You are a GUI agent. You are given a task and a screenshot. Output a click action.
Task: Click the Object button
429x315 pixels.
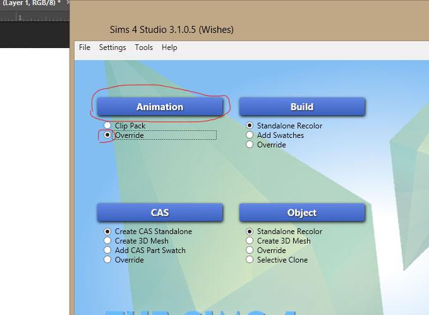click(302, 213)
